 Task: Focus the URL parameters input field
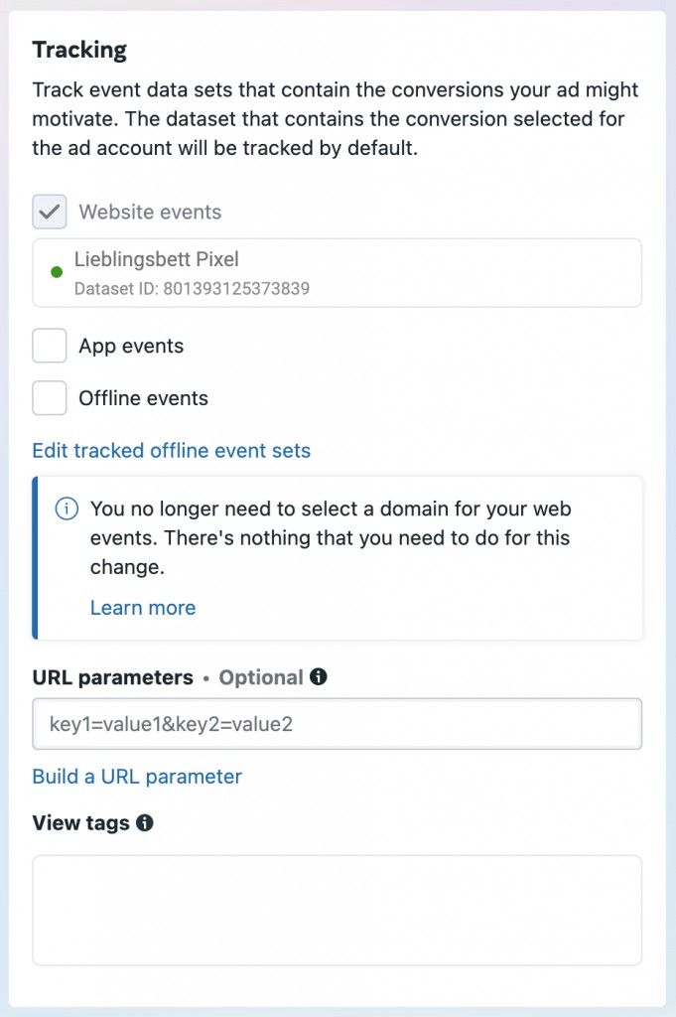[x=337, y=724]
